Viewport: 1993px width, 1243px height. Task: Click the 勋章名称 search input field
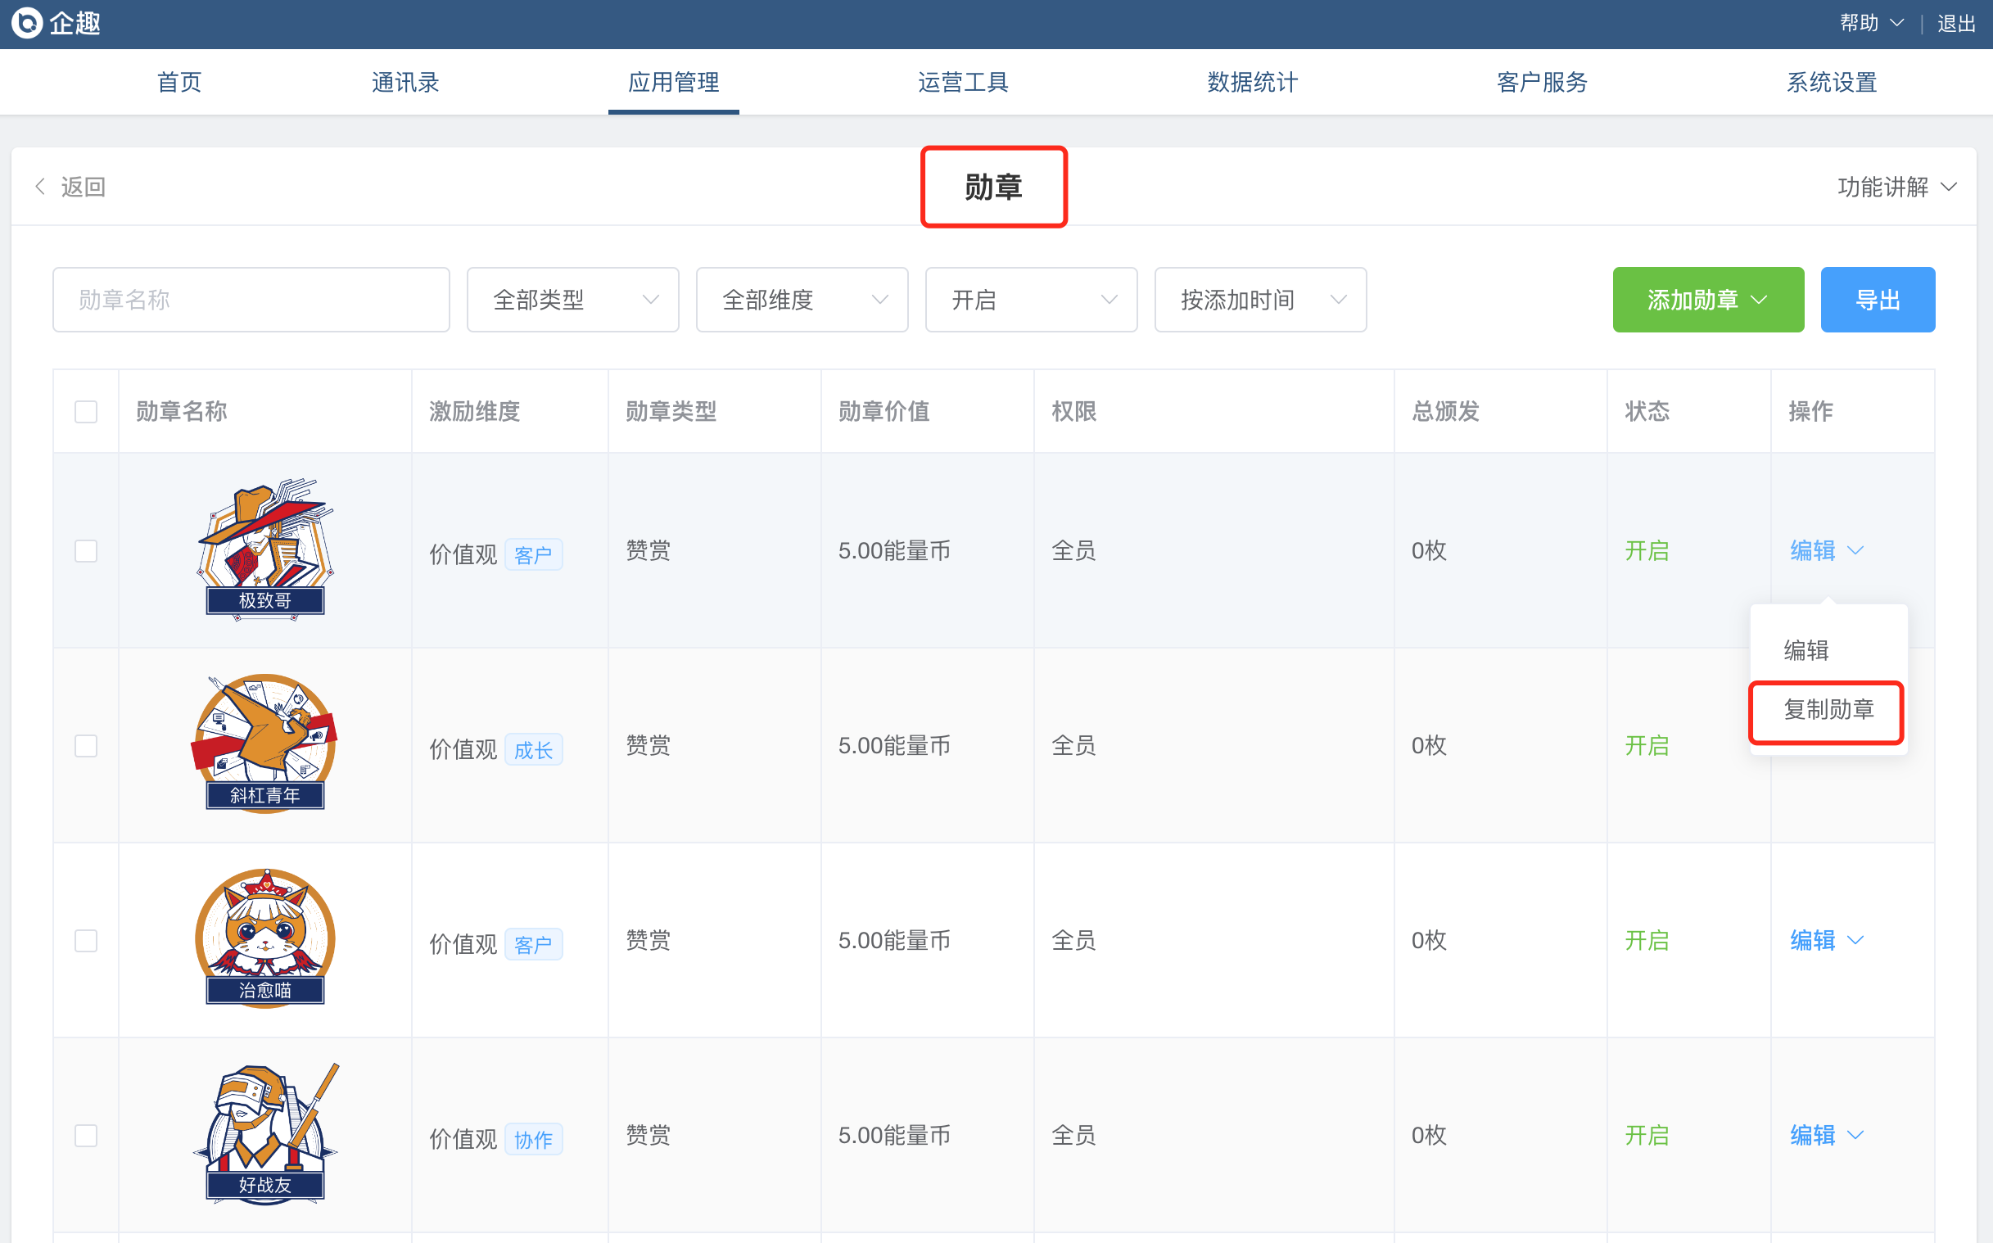[x=251, y=299]
